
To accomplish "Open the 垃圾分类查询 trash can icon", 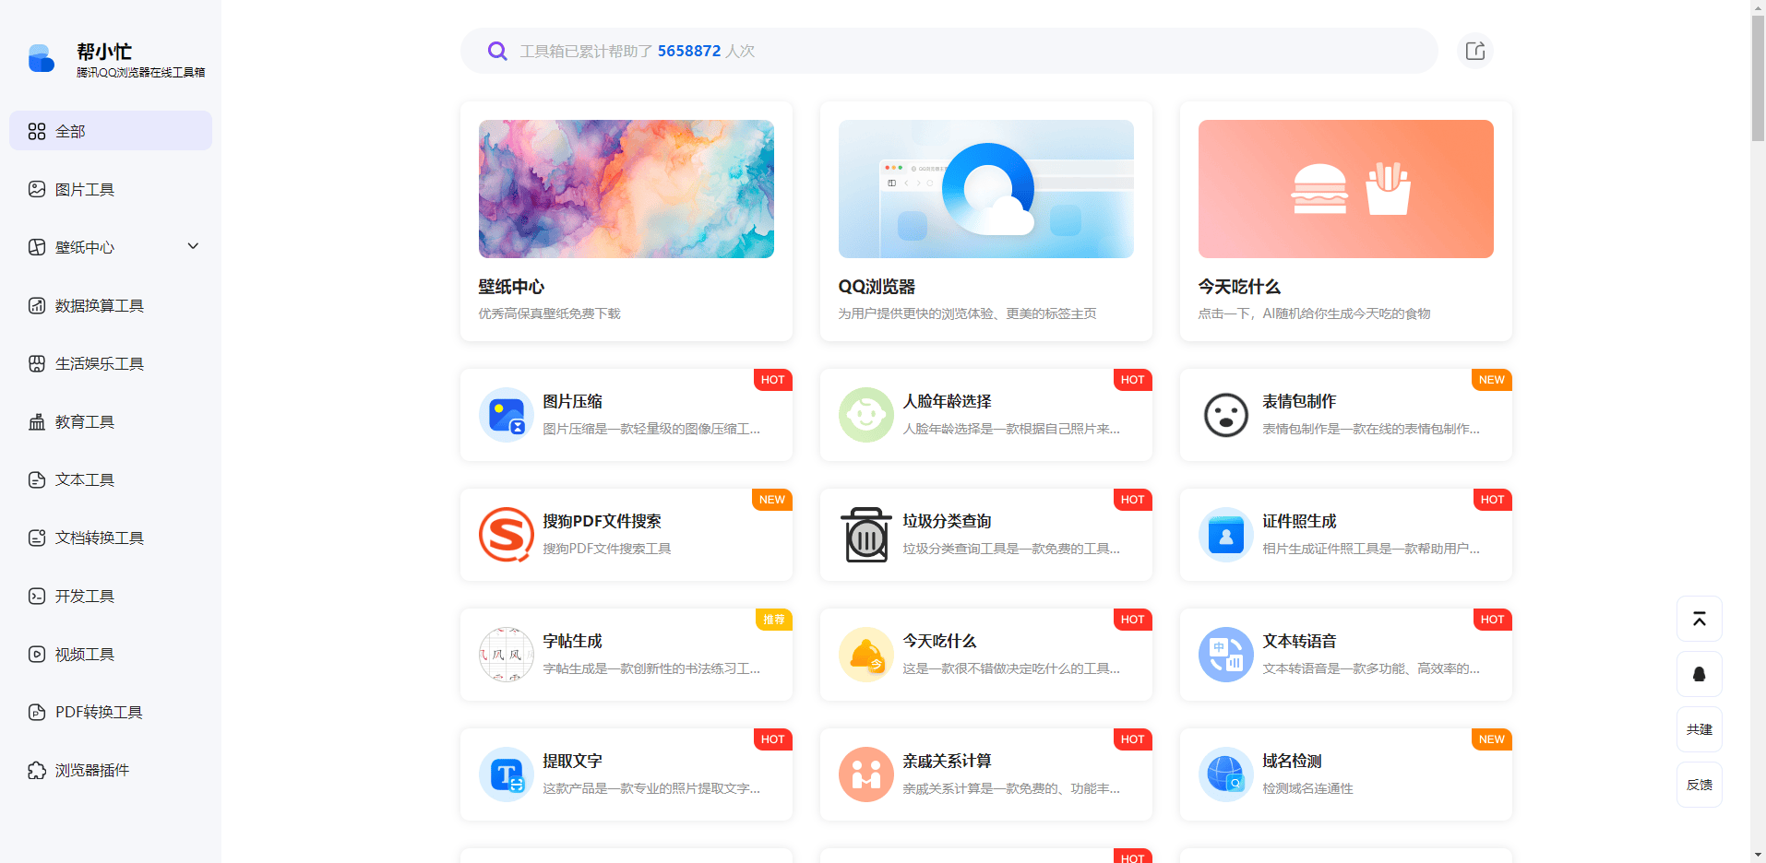I will (x=866, y=535).
